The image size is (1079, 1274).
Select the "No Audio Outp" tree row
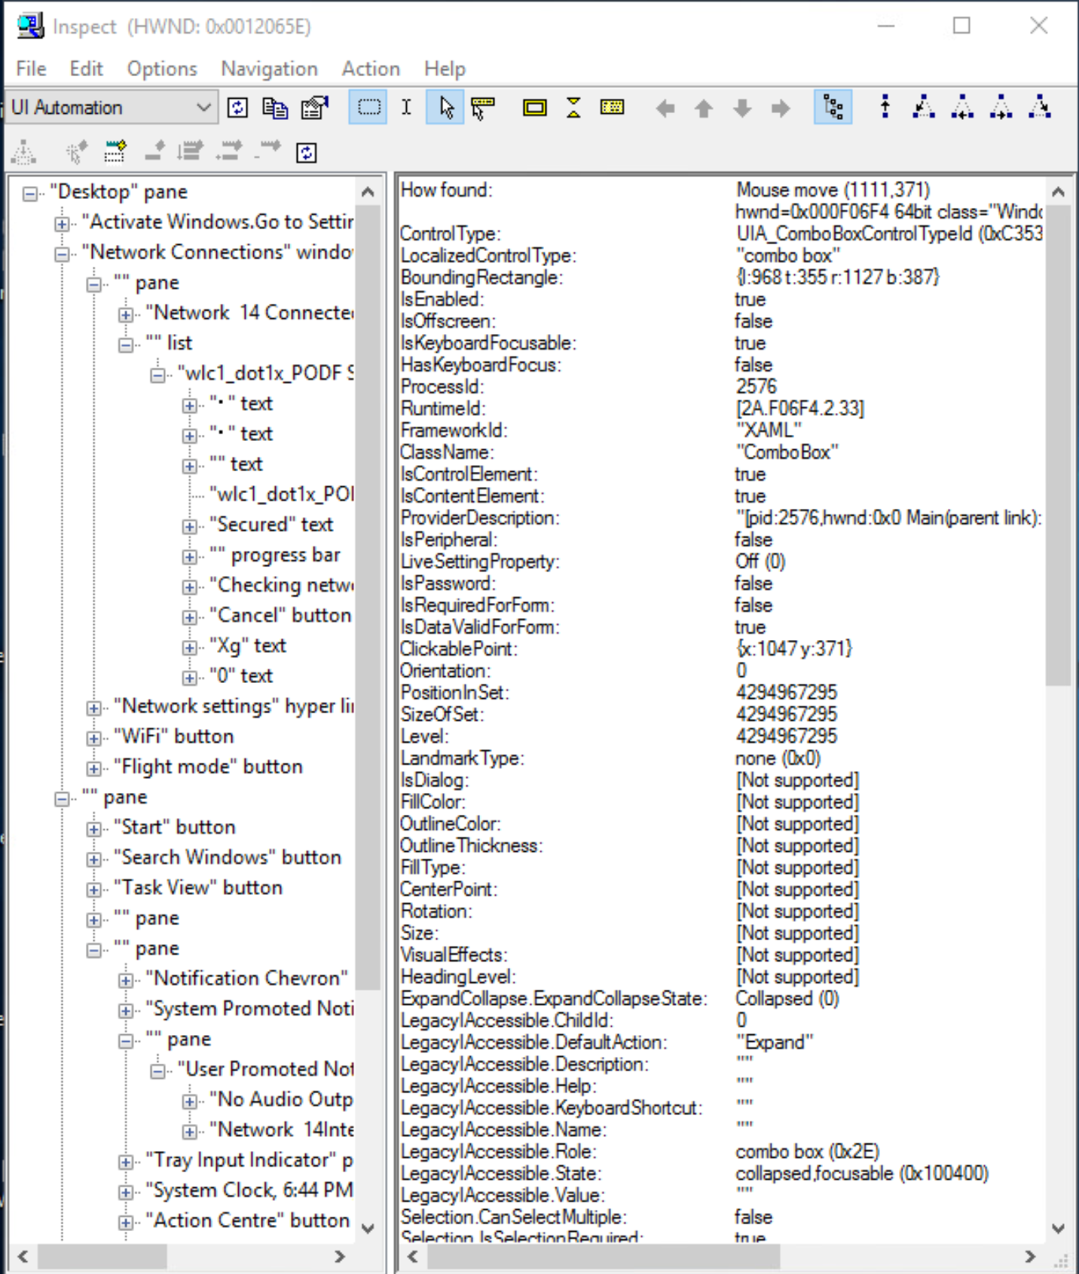(x=281, y=1099)
